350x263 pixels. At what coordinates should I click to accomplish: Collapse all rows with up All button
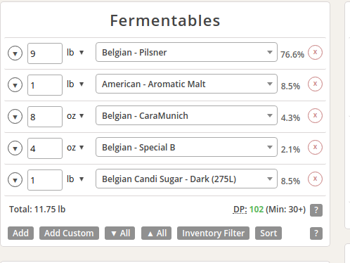(156, 233)
